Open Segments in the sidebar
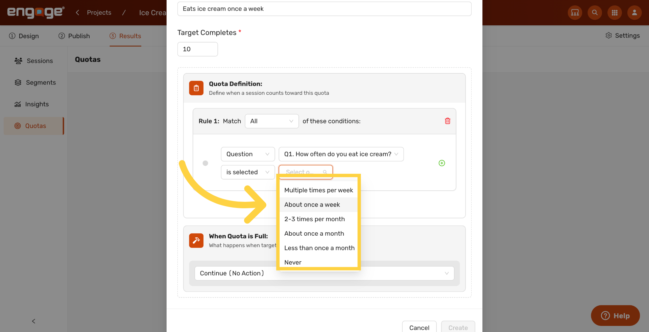 point(34,82)
